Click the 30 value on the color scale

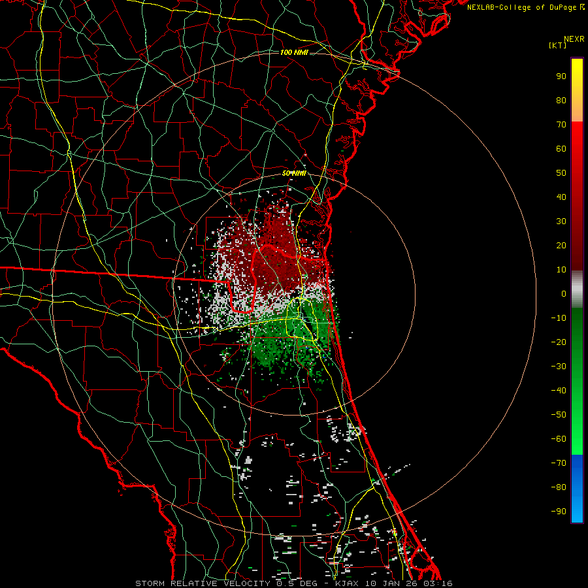click(561, 221)
